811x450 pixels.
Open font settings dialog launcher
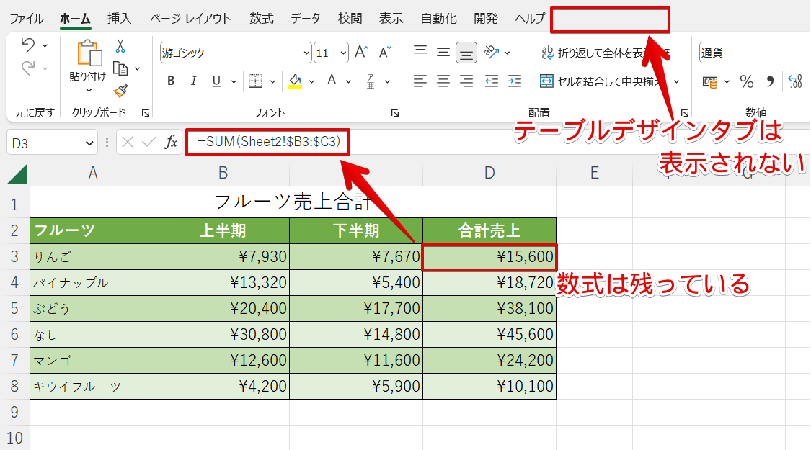click(x=394, y=113)
